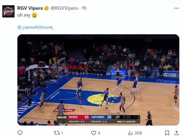
Task: Share the tweet via upload arrow icon
Action: (x=177, y=133)
